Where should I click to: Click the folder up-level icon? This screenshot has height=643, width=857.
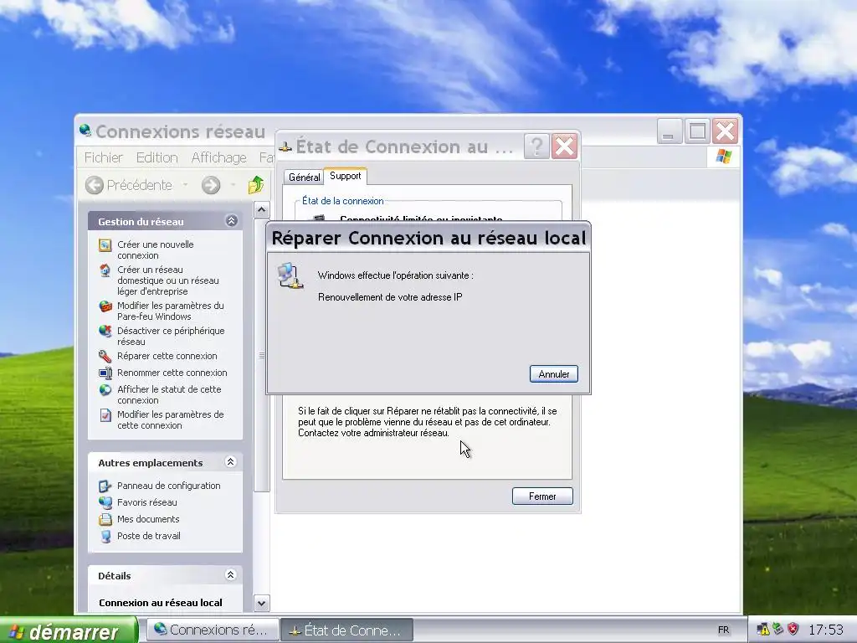pos(256,185)
